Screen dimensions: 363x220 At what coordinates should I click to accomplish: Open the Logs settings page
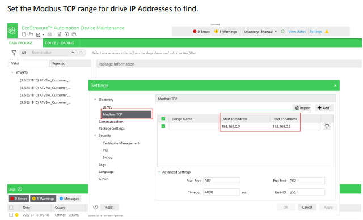tap(102, 165)
